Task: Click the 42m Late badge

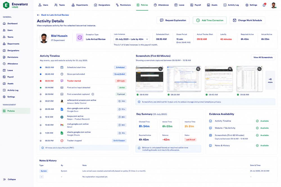Action: [x=121, y=81]
